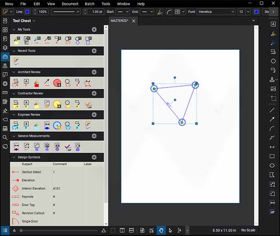Toggle split view horizontal in bottom bar
280x236 pixels.
(x=131, y=231)
